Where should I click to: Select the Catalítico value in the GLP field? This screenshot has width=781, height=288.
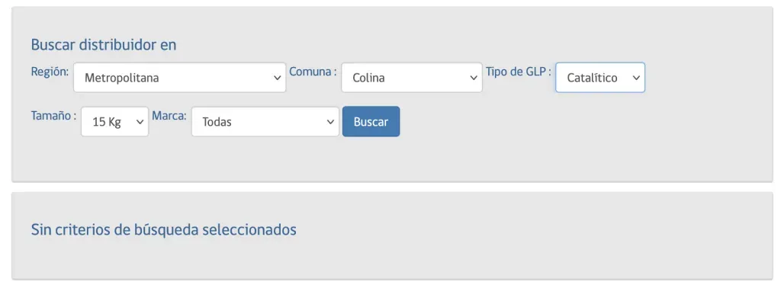click(592, 78)
